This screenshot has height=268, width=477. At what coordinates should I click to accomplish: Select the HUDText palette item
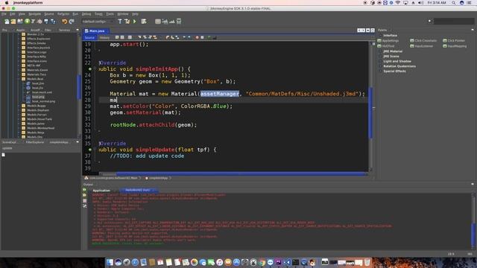(386, 46)
